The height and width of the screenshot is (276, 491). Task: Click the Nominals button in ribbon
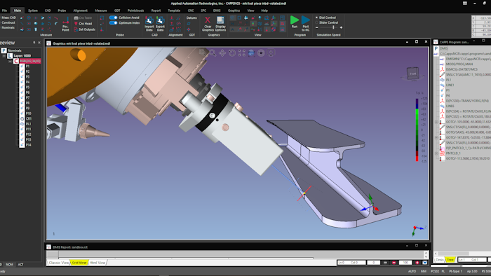tap(8, 27)
